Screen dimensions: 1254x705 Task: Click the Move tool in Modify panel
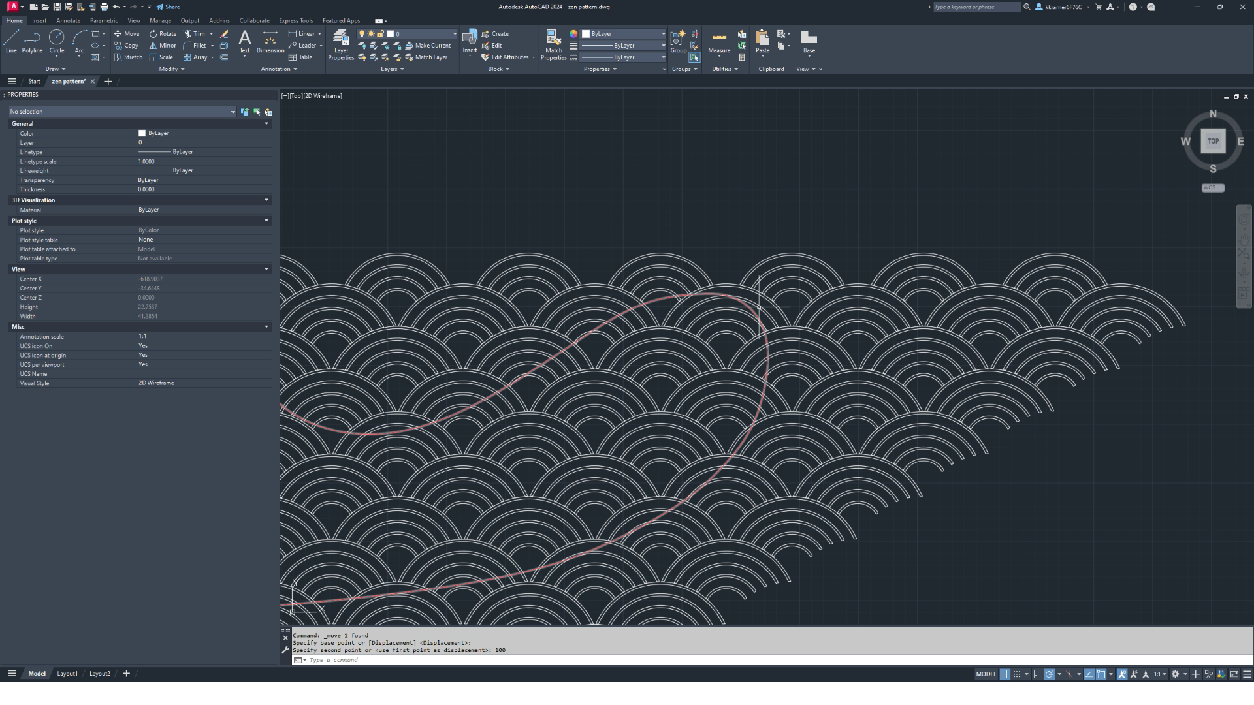(127, 33)
